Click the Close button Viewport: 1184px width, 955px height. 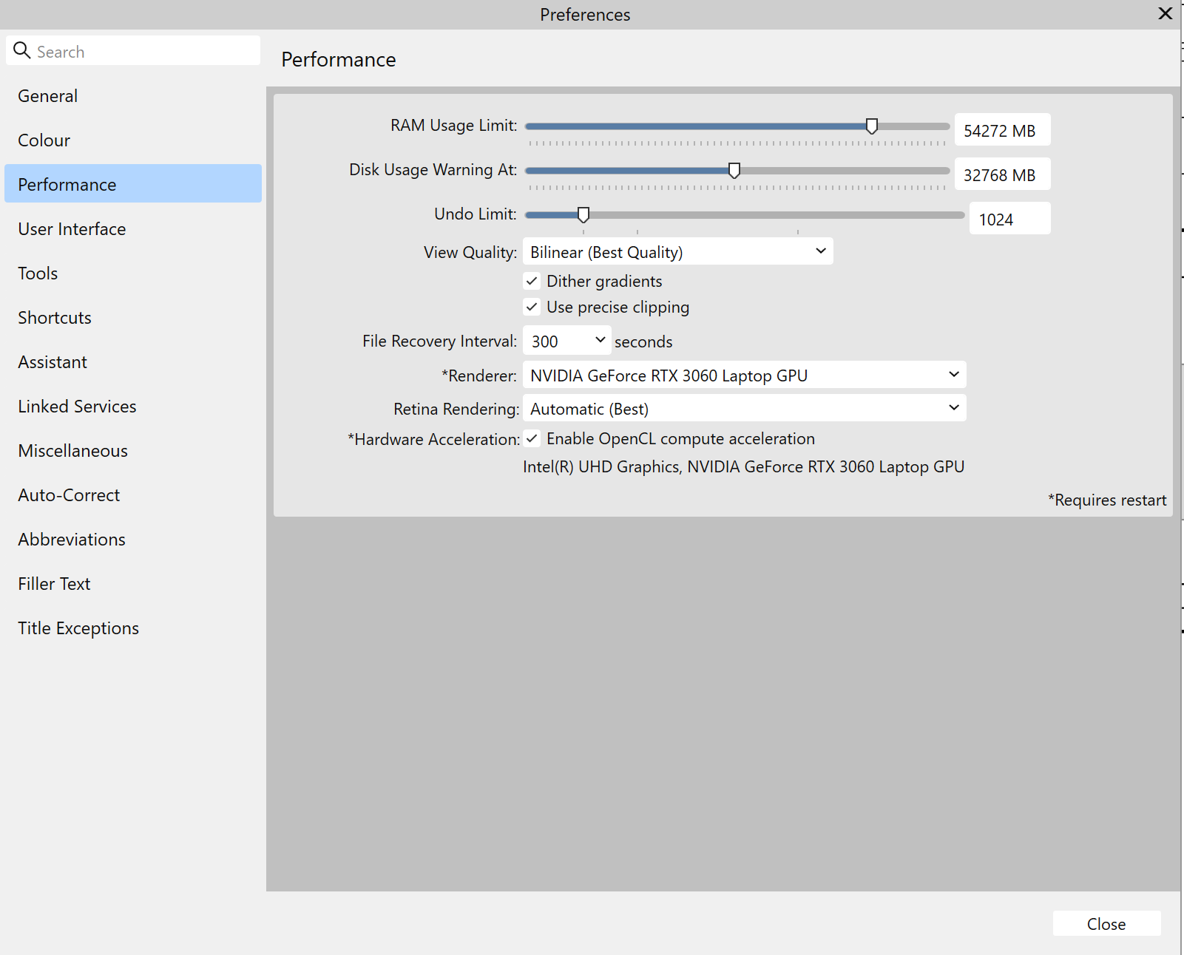(1106, 924)
